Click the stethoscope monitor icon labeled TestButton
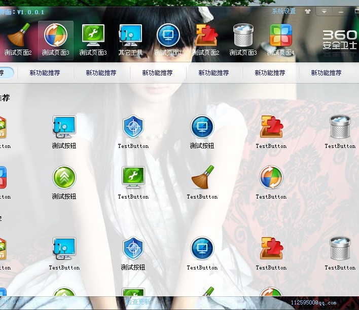This screenshot has height=310, width=359. coord(64,254)
